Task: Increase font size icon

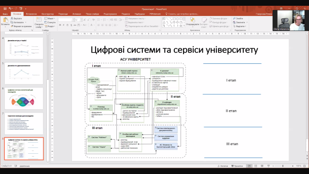Action: pos(84,20)
